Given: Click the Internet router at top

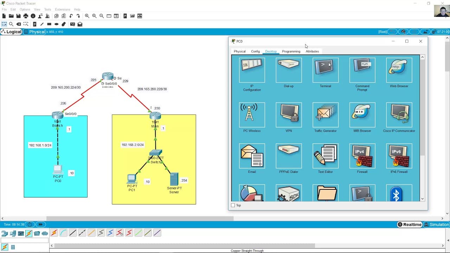Looking at the screenshot, I should coord(108,76).
